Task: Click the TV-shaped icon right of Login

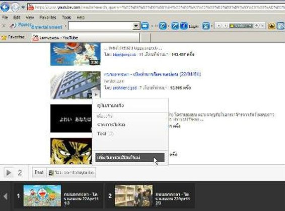Action: 206,26
